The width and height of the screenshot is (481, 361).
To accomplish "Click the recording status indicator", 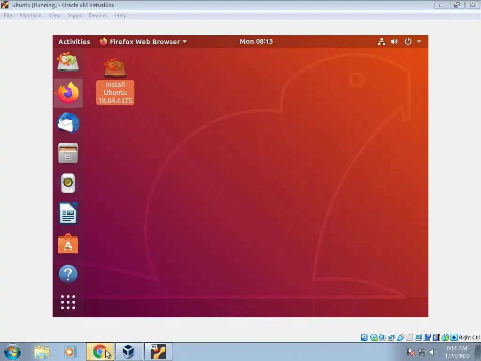I will coord(427,337).
